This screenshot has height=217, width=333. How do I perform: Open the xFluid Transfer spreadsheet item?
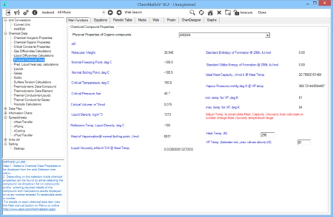pyautogui.click(x=23, y=135)
